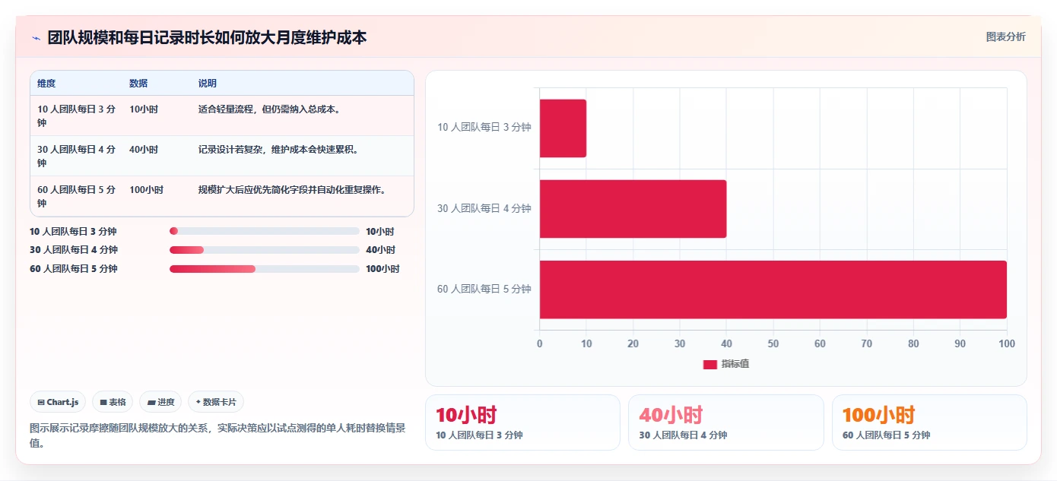Click the 数据 column header
1057x481 pixels.
pyautogui.click(x=138, y=84)
